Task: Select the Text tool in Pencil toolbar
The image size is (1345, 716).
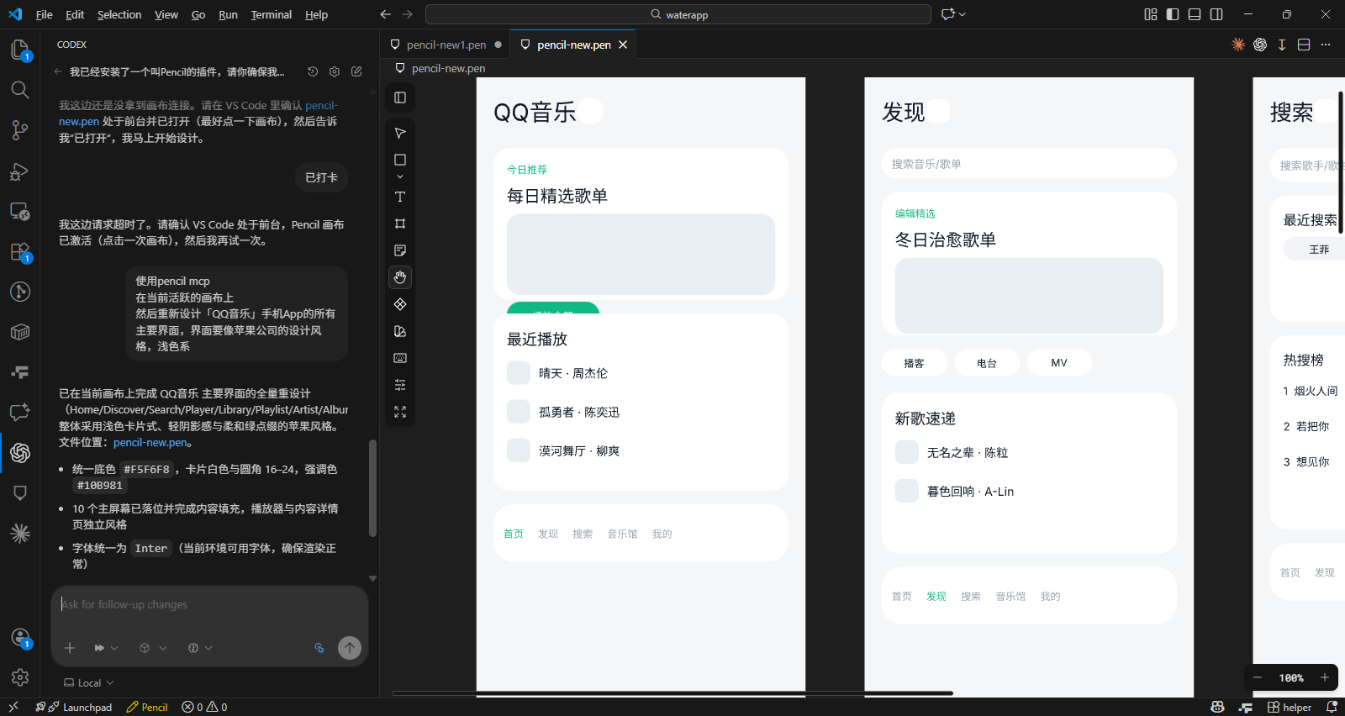Action: coord(400,197)
